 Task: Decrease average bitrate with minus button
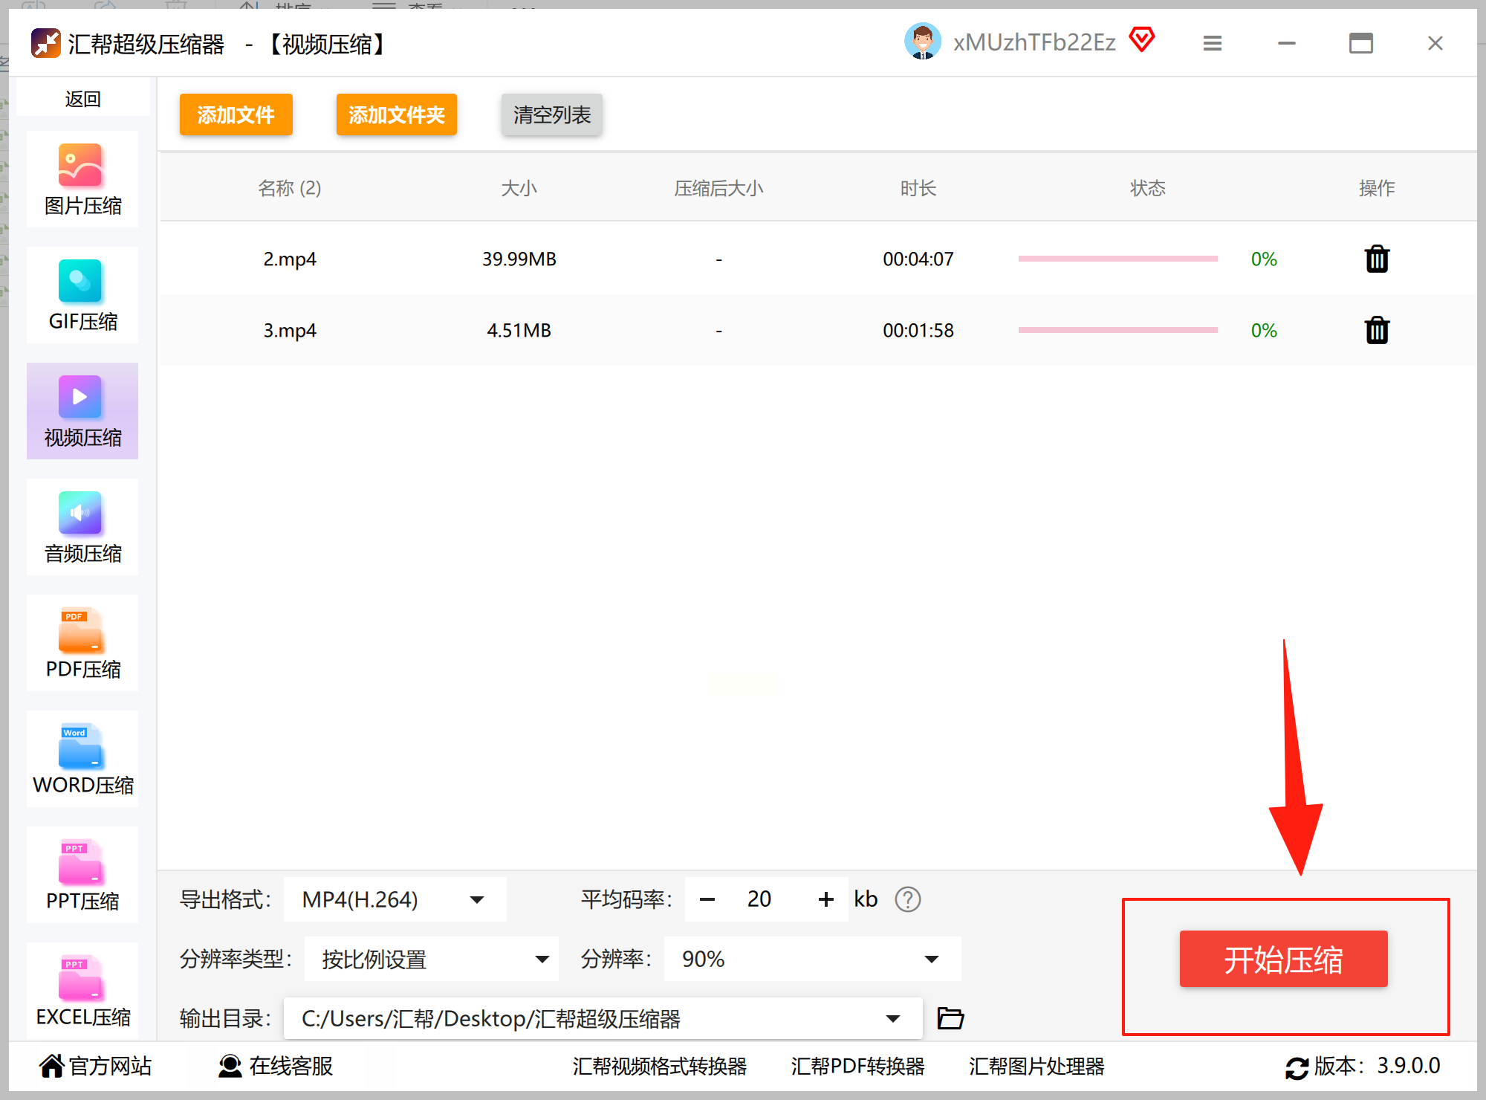click(707, 899)
